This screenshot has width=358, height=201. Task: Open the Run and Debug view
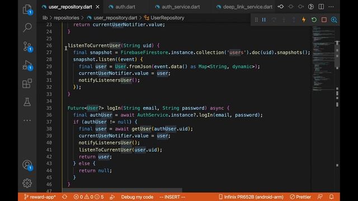click(27, 65)
